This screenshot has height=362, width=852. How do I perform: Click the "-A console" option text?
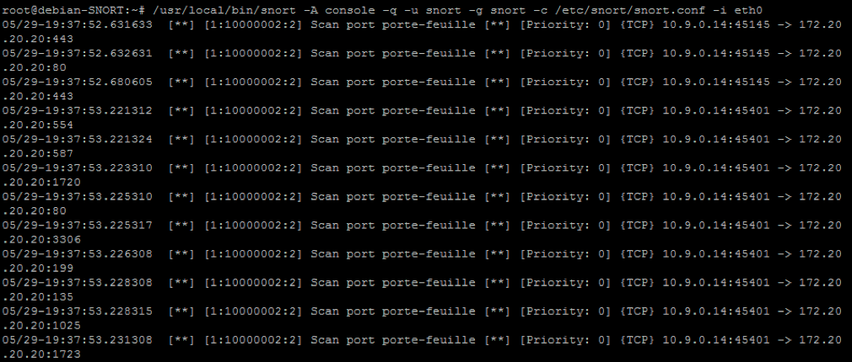pos(339,10)
